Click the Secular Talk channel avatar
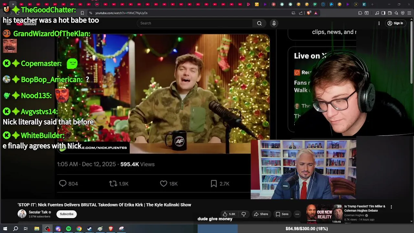Screen dimensions: 414x233 pos(22,214)
